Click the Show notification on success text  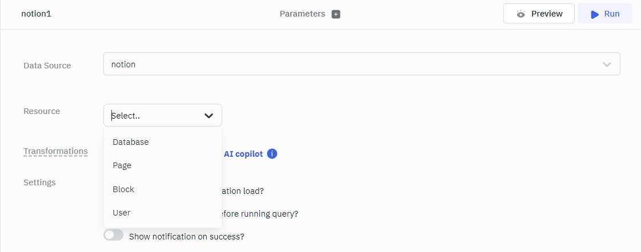coord(187,236)
